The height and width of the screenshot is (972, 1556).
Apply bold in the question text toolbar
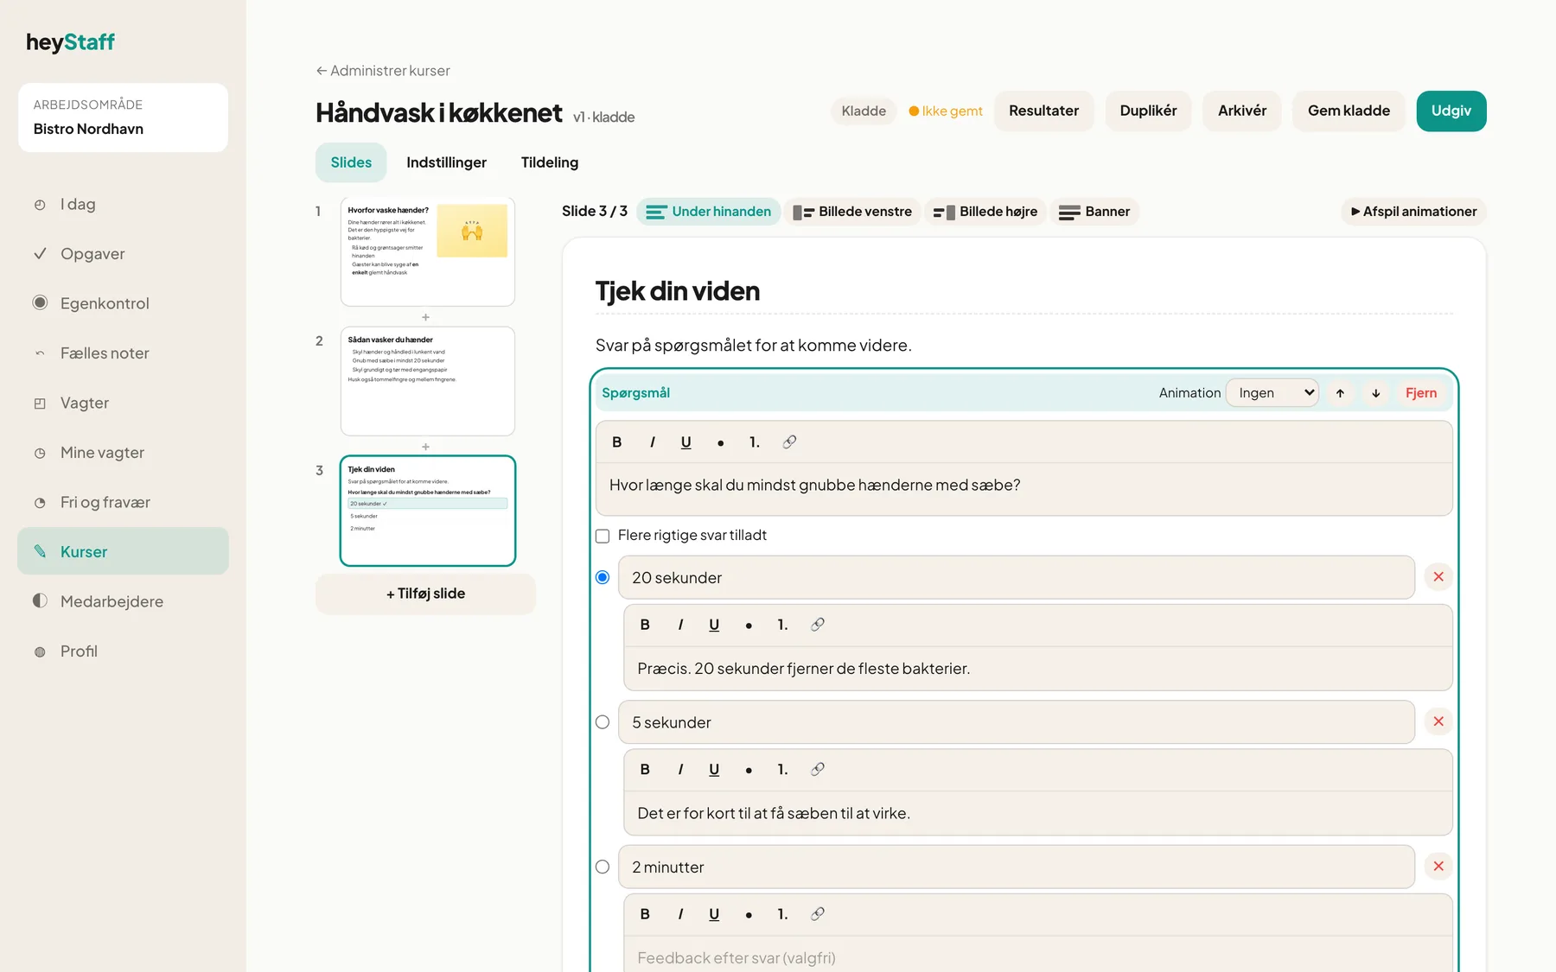point(616,442)
